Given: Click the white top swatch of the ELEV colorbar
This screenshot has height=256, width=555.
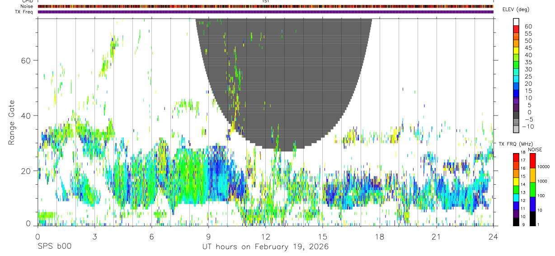Looking at the screenshot, I should click(516, 22).
